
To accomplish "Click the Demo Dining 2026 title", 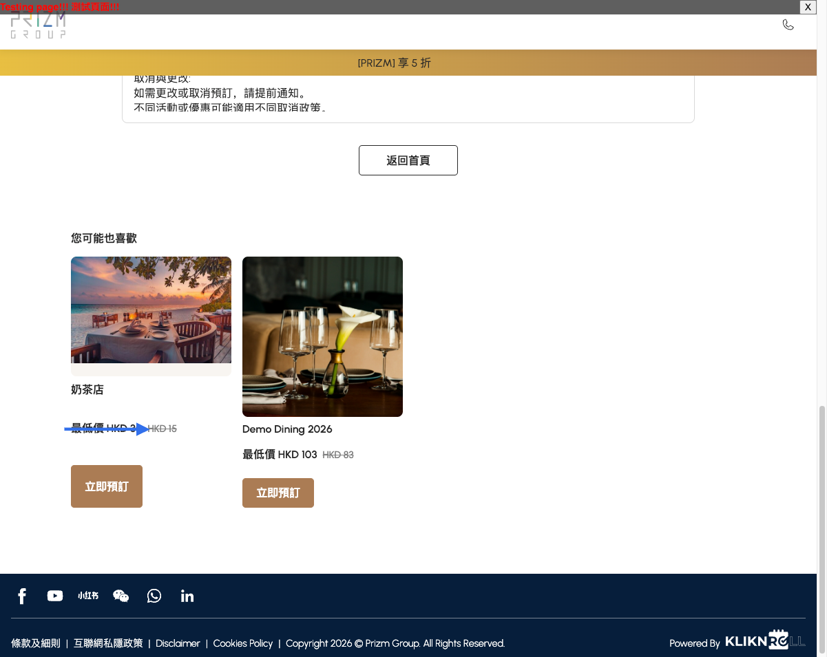I will coord(287,429).
